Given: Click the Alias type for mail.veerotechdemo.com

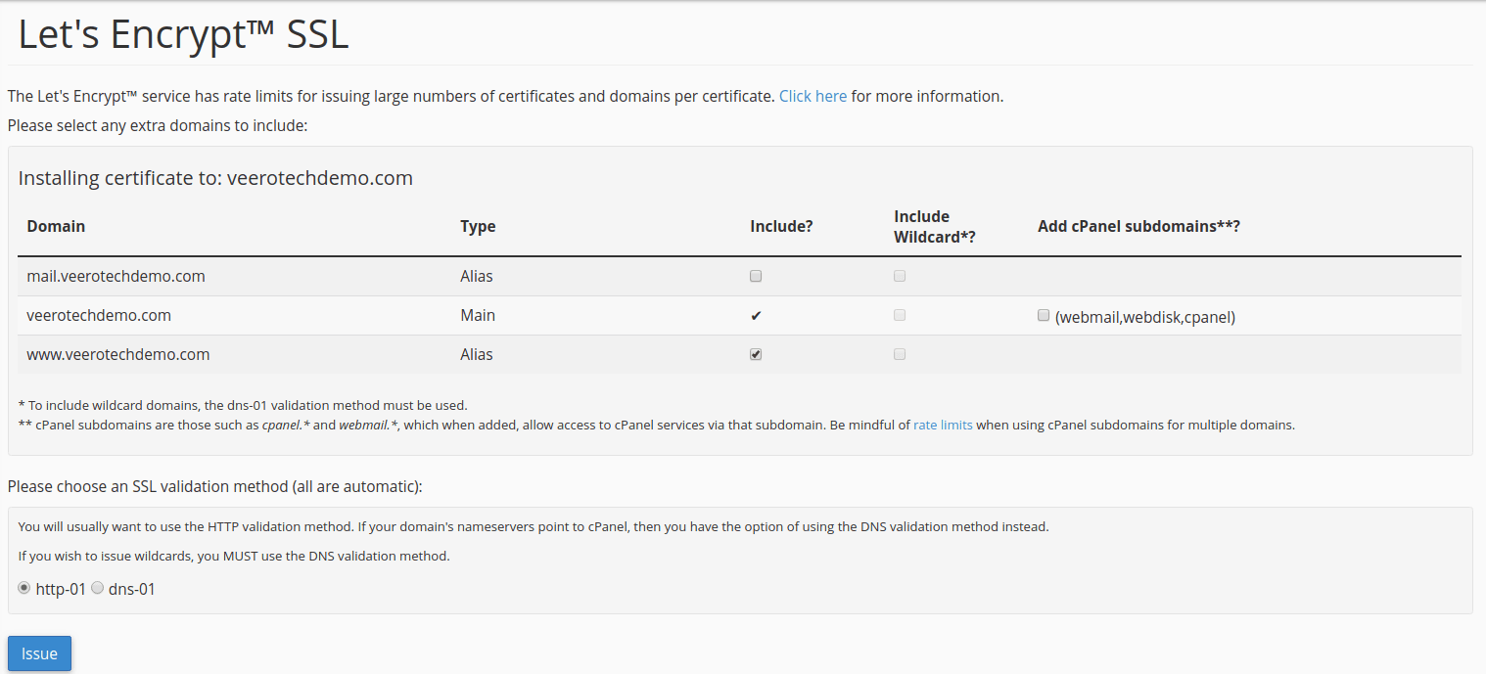Looking at the screenshot, I should pos(477,276).
